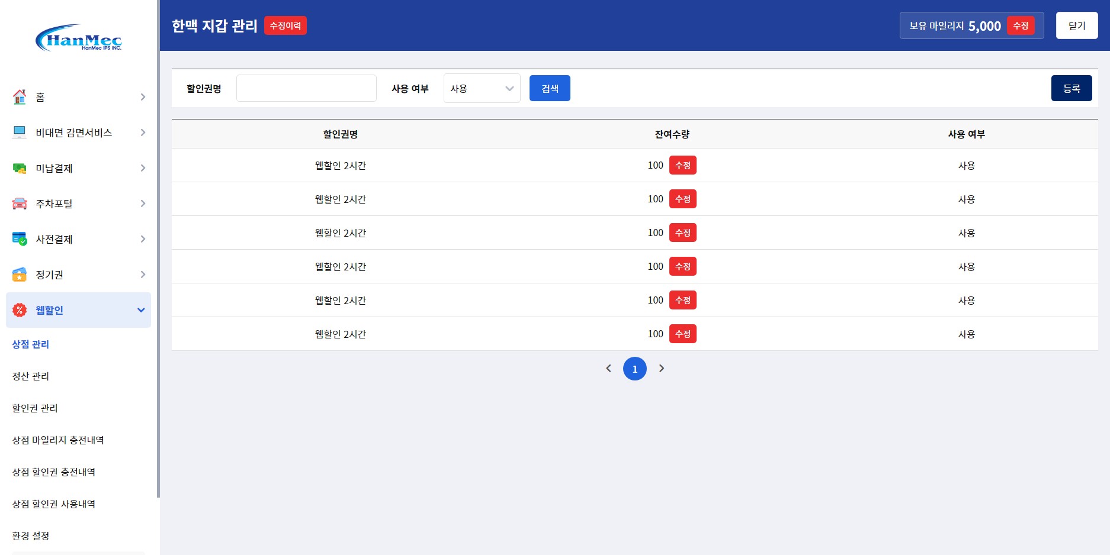Click the 할인권명 input field

point(306,88)
